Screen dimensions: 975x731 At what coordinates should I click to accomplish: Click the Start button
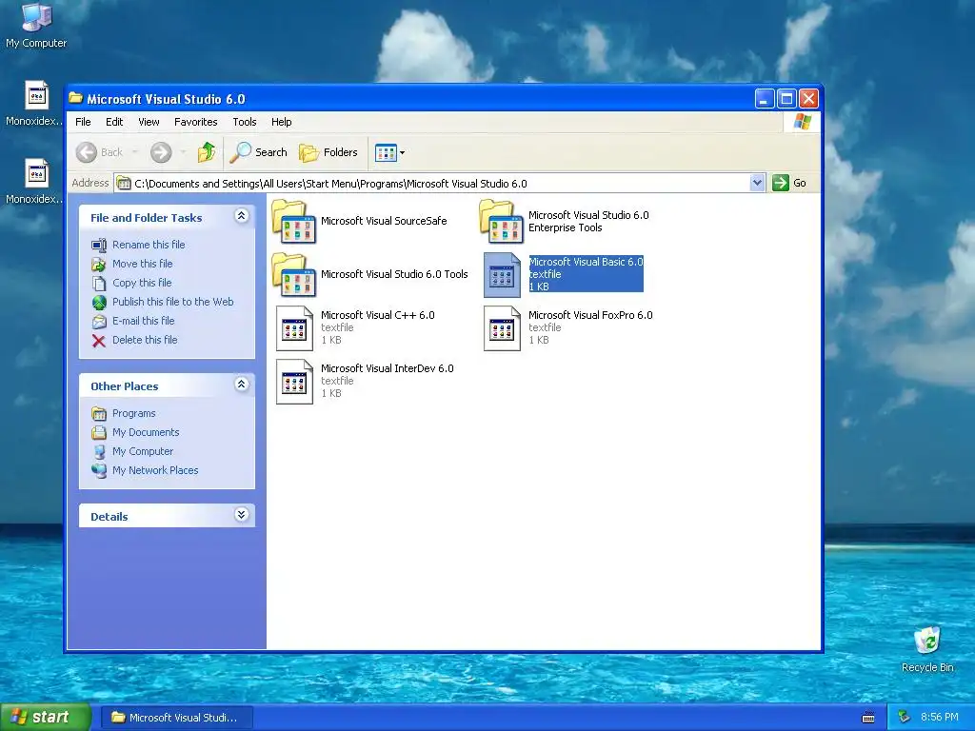click(x=45, y=718)
